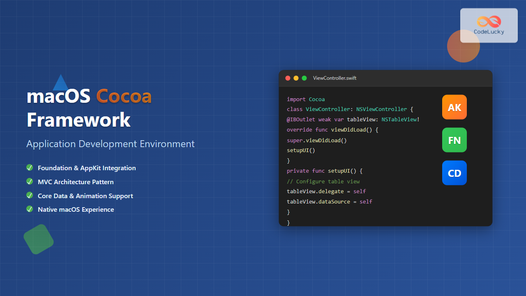Select the green rounded square shape
526x296 pixels.
(39, 239)
